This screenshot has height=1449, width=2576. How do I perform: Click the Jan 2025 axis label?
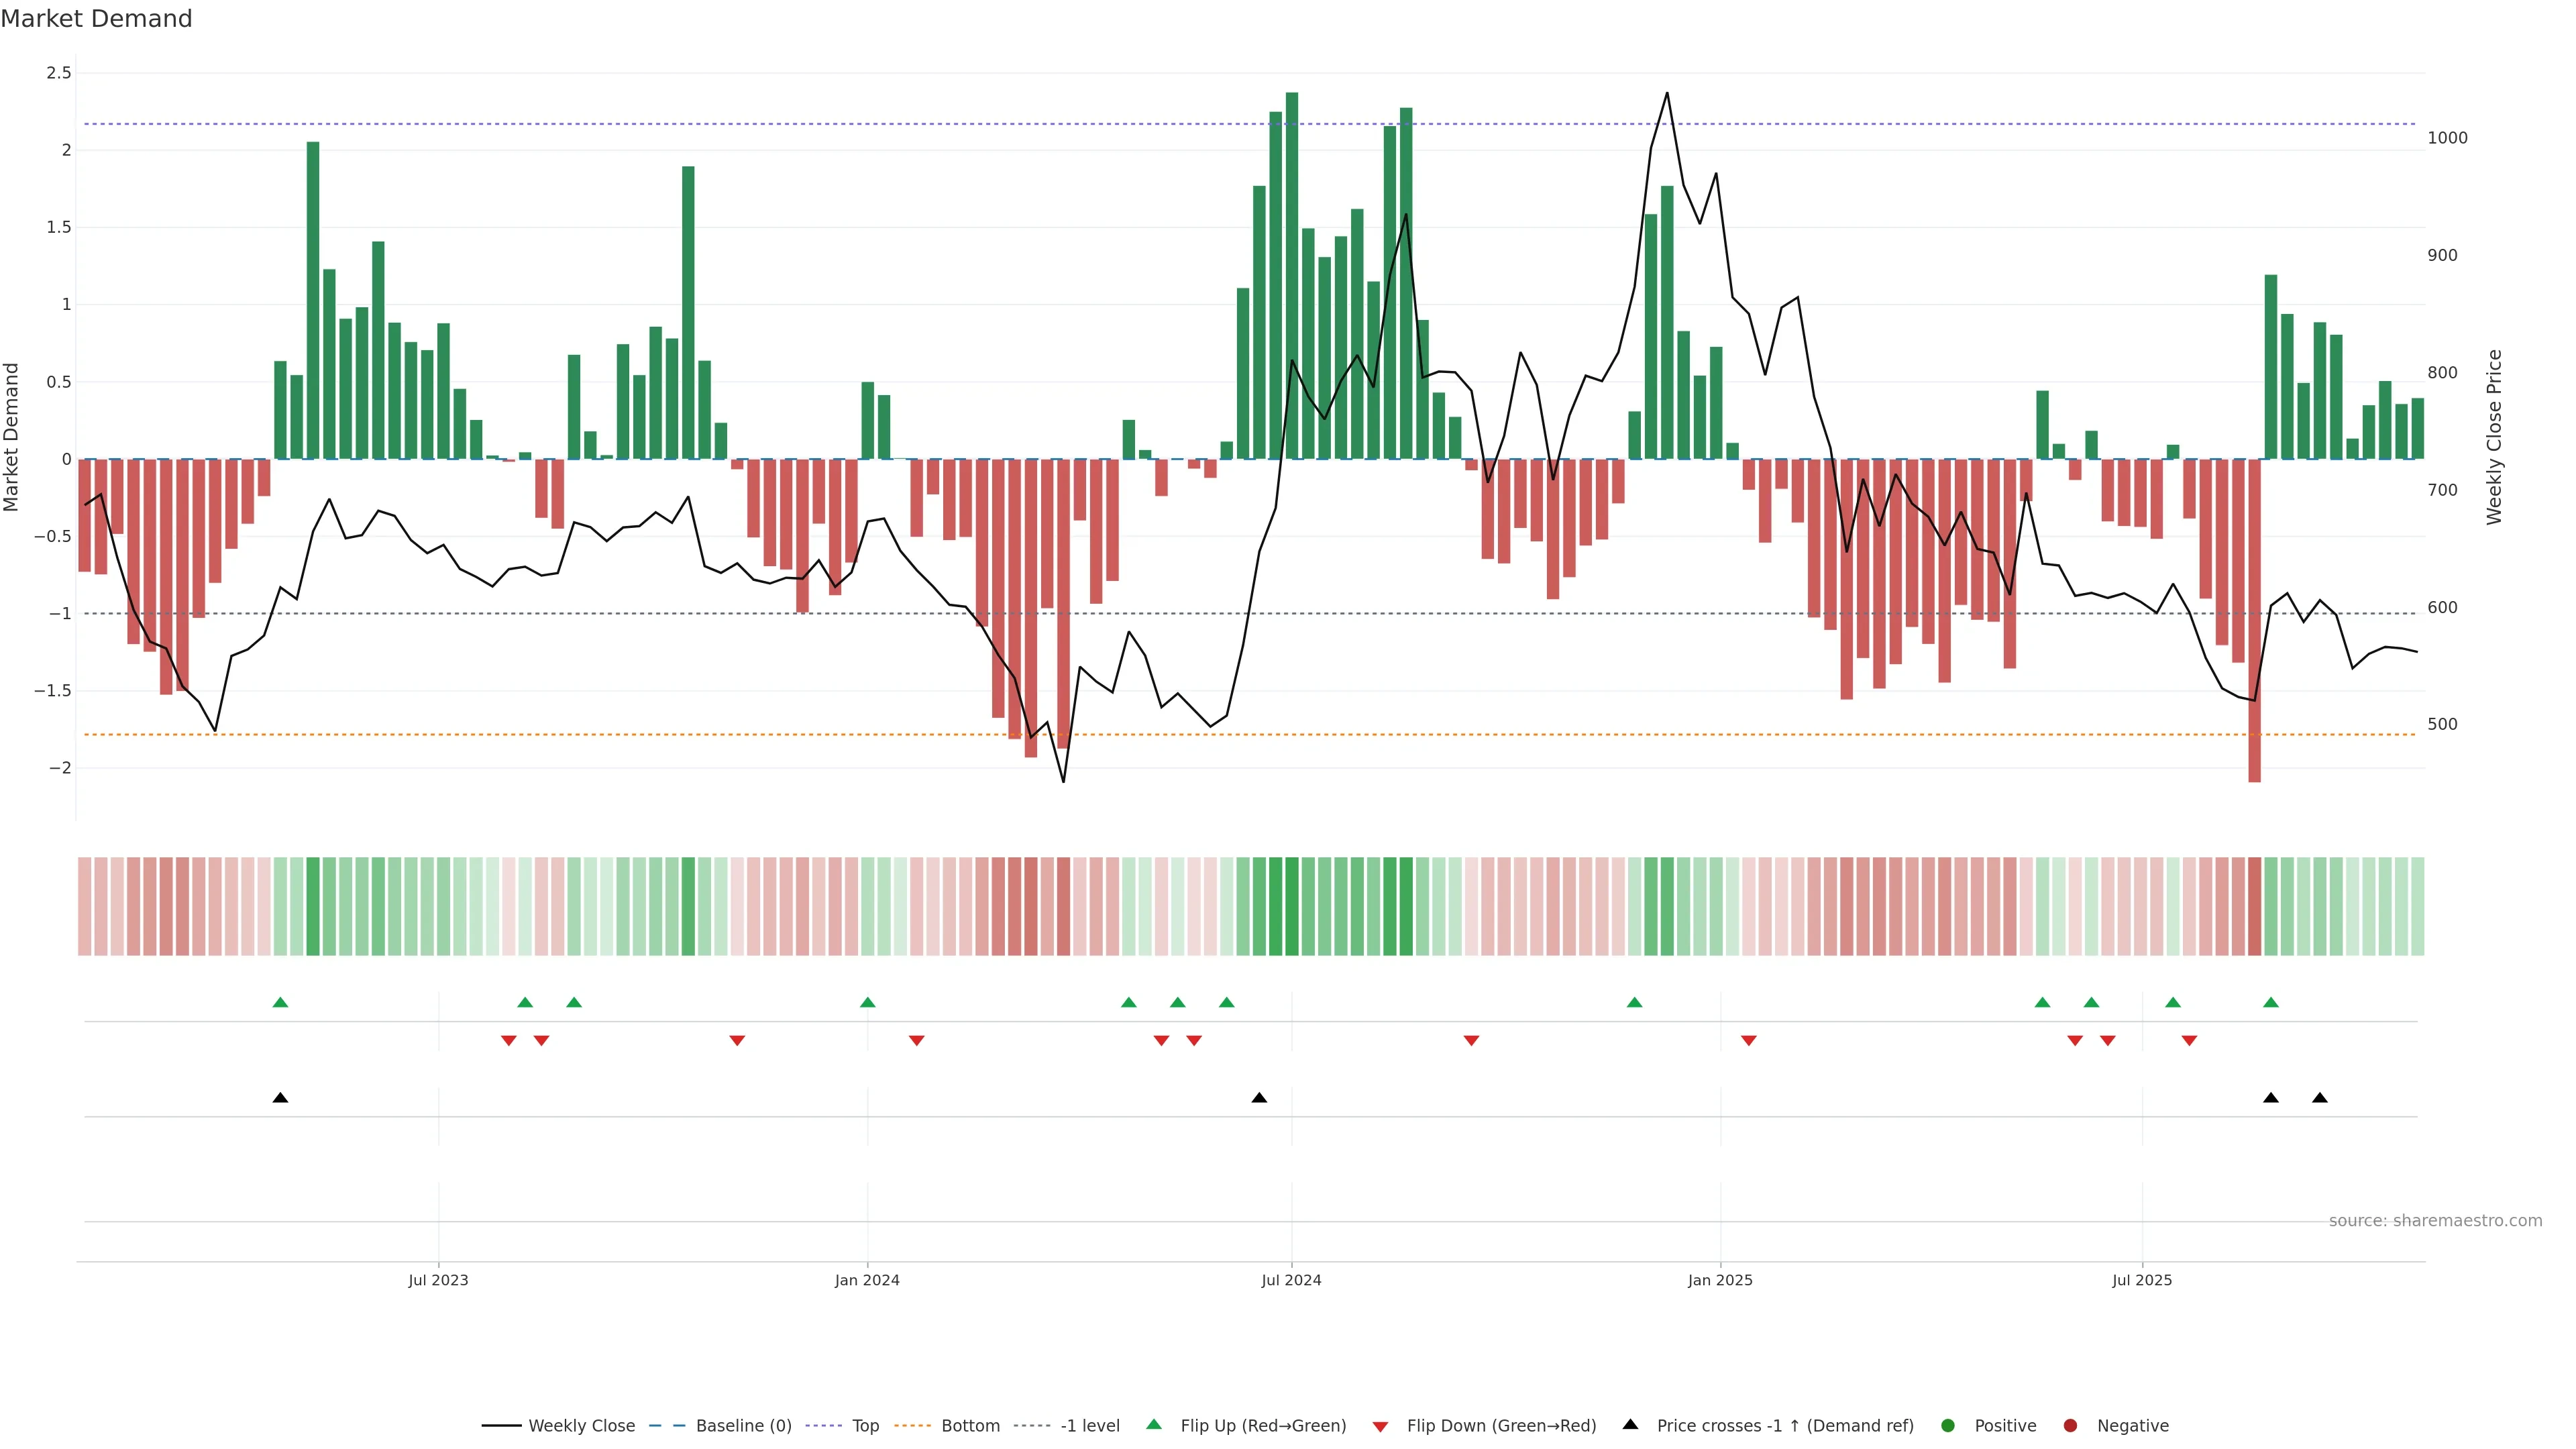coord(1720,1280)
